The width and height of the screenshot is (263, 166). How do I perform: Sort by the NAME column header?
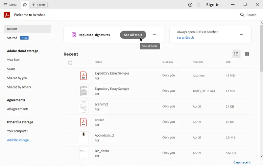(x=98, y=62)
